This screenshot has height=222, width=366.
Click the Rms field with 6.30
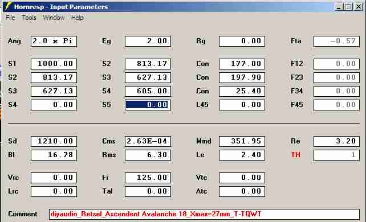[148, 155]
